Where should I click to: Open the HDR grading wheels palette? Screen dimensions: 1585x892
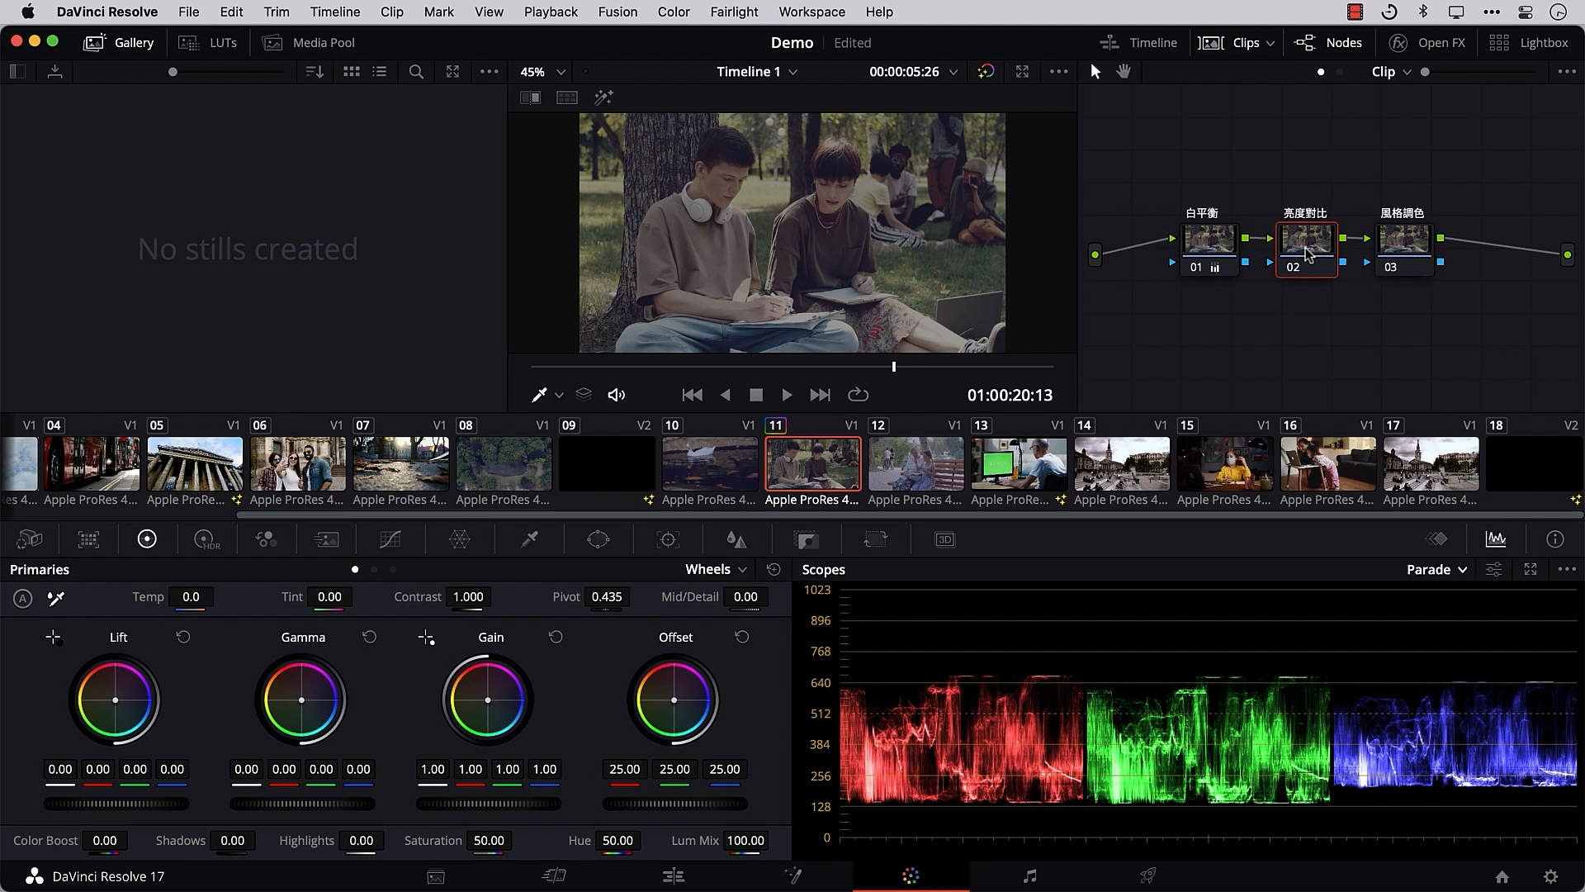click(206, 539)
